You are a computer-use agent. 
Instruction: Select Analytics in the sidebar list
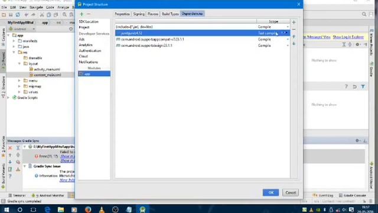(86, 45)
